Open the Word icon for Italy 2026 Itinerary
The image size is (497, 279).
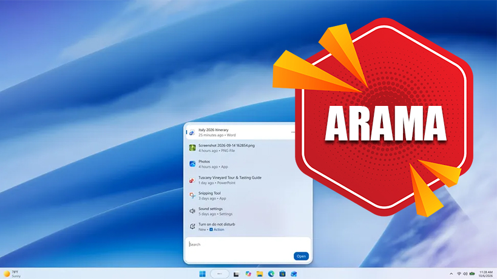(x=192, y=133)
